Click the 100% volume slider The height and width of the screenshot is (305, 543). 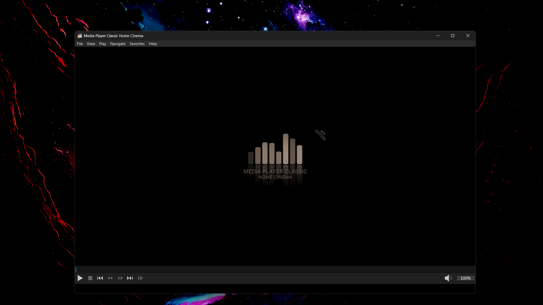(465, 278)
